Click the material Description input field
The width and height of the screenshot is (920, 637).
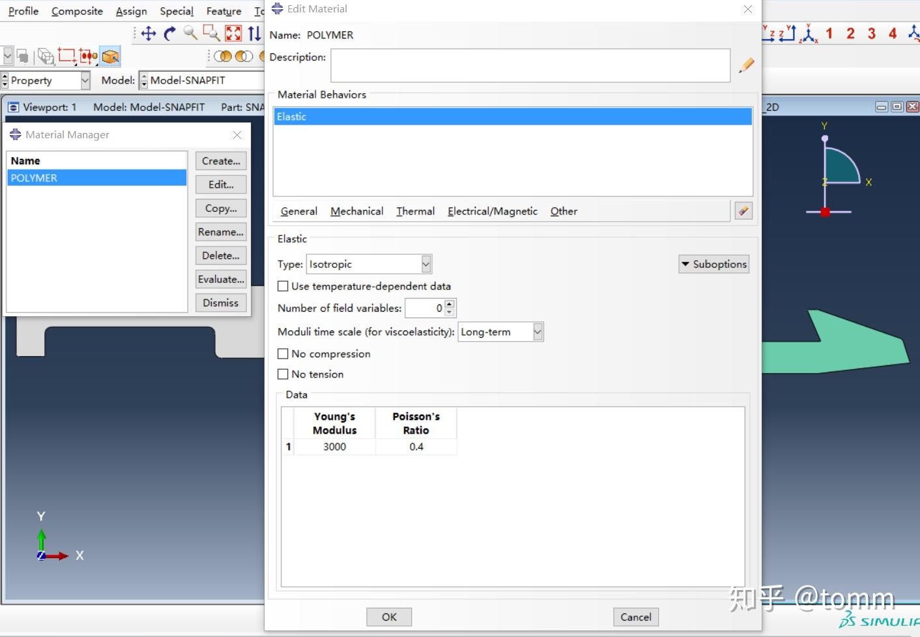[x=530, y=65]
